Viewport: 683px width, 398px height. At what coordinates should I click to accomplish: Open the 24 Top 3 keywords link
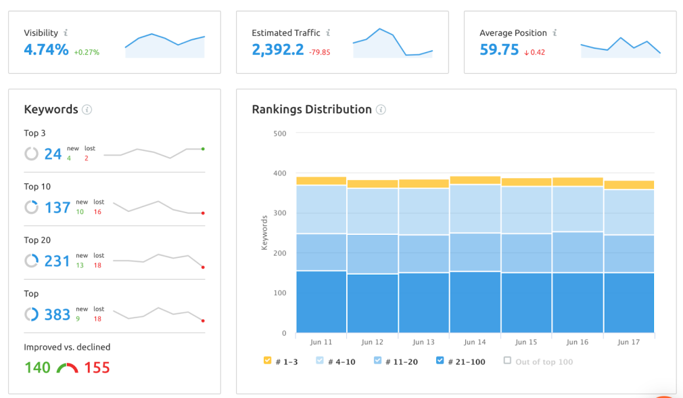(x=53, y=154)
